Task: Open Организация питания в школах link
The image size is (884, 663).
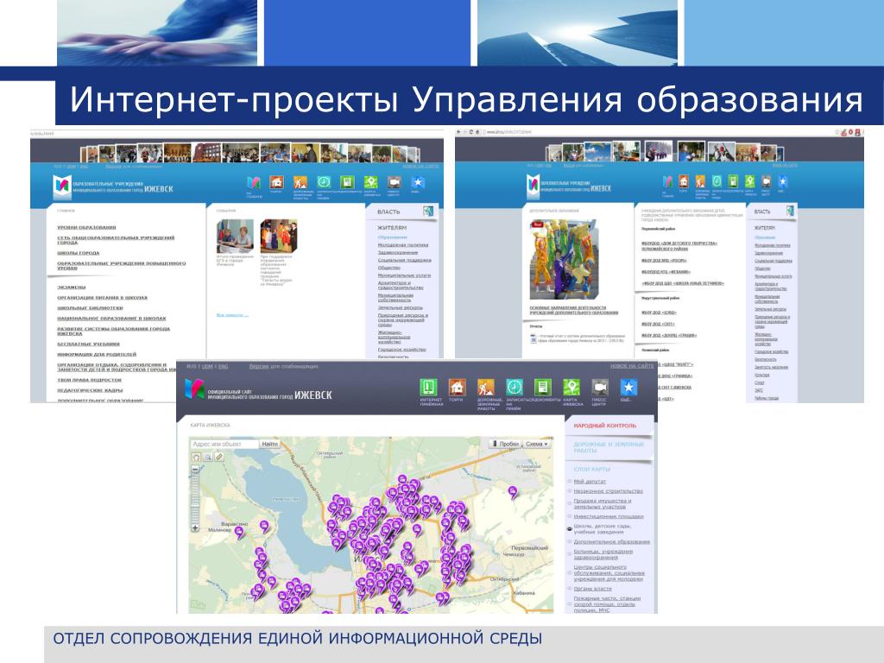Action: 102,297
